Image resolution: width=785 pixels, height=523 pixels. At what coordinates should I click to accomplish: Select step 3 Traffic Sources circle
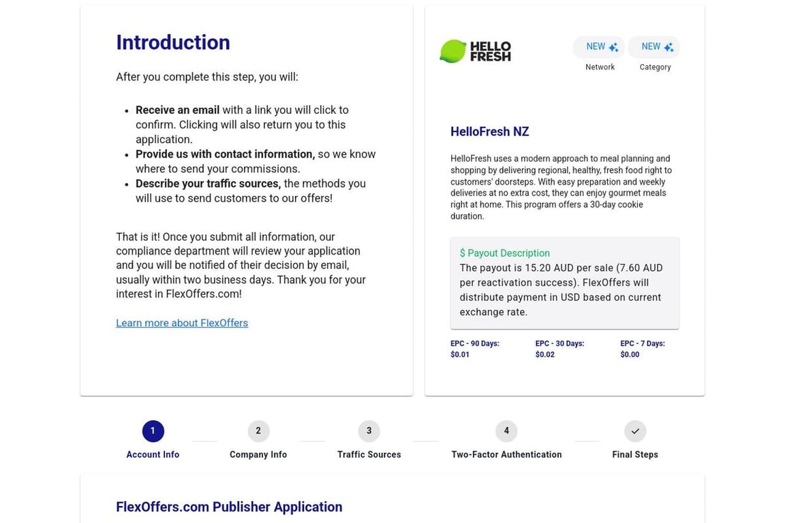(x=369, y=431)
